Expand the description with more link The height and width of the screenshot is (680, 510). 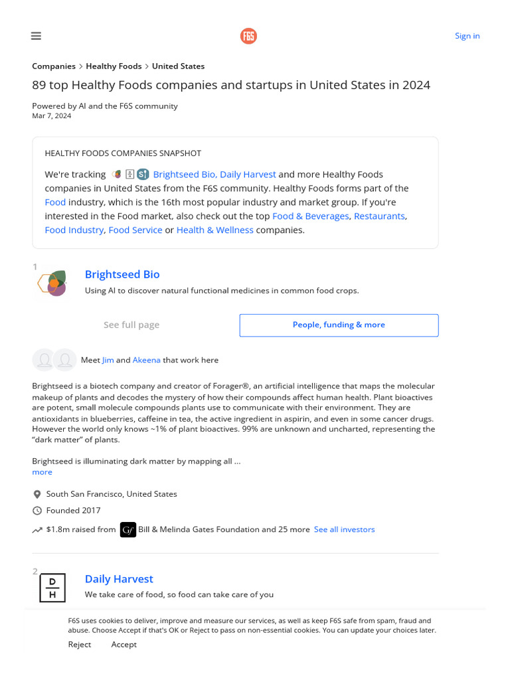coord(42,471)
